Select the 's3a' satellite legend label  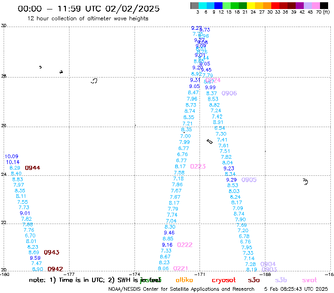(254, 280)
